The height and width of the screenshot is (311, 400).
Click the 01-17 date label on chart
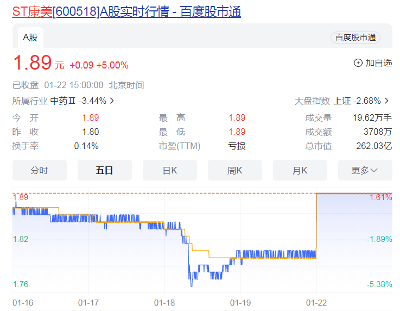point(88,303)
